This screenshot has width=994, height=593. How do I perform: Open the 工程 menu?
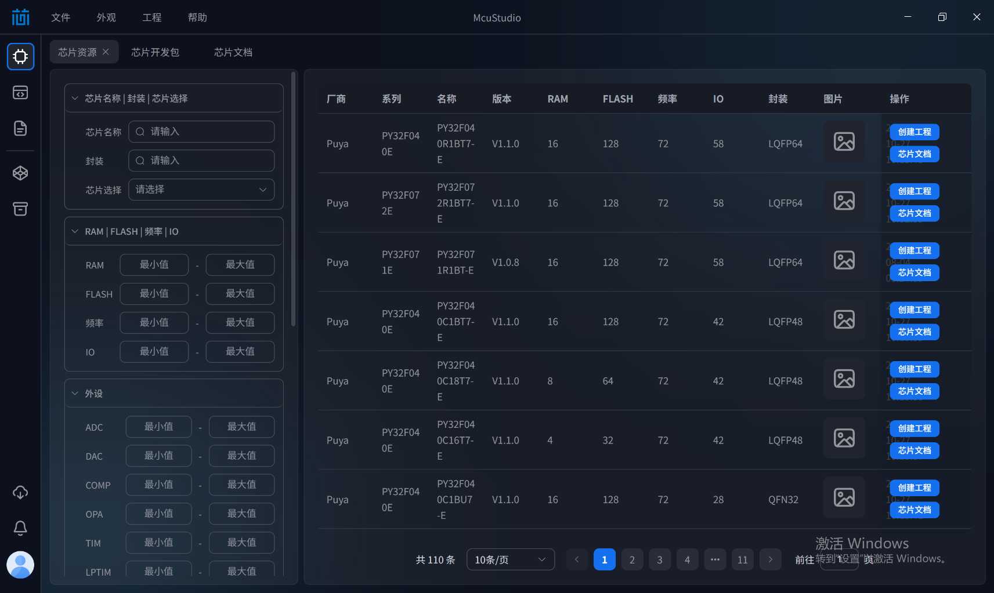coord(152,17)
